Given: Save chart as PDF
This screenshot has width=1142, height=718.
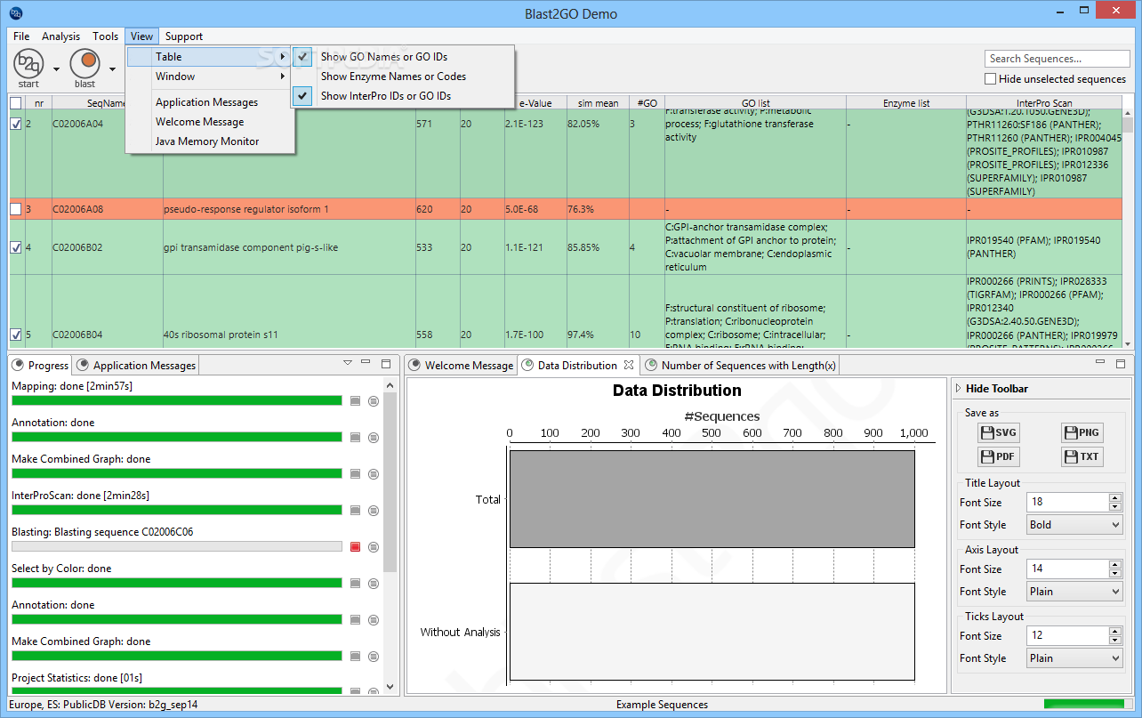Looking at the screenshot, I should (997, 456).
